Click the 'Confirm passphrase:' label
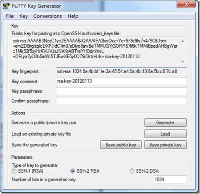This screenshot has height=194, width=200. [31, 101]
